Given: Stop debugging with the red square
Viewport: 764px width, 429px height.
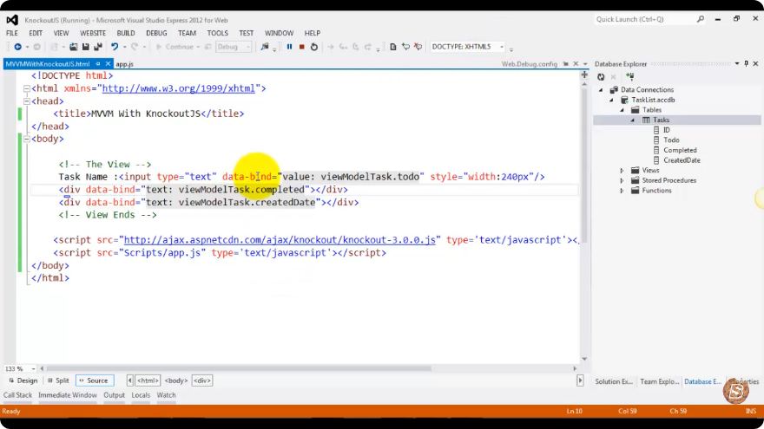Looking at the screenshot, I should 301,47.
